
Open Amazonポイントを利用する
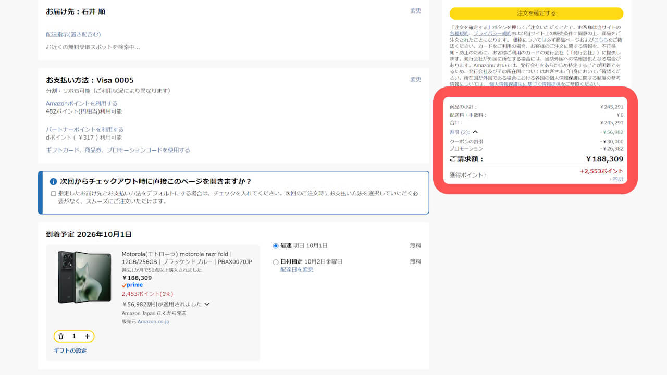[x=82, y=104]
